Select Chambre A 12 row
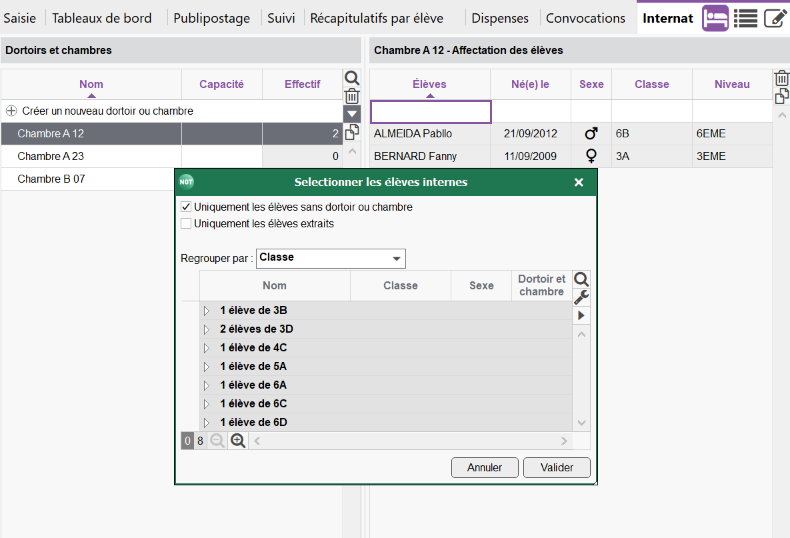Image resolution: width=790 pixels, height=538 pixels. click(x=172, y=133)
